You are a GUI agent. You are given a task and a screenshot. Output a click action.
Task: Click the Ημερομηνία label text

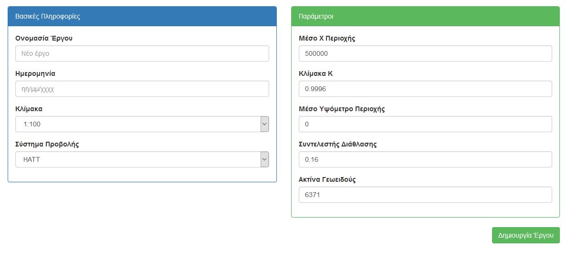coord(35,74)
